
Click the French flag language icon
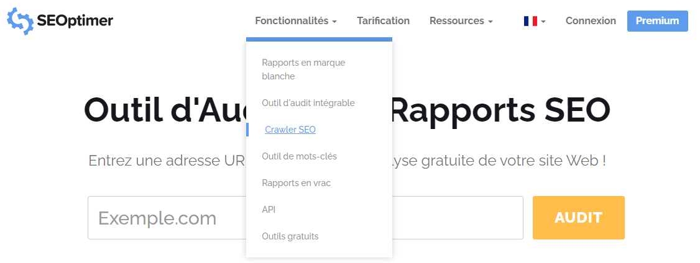pos(530,21)
